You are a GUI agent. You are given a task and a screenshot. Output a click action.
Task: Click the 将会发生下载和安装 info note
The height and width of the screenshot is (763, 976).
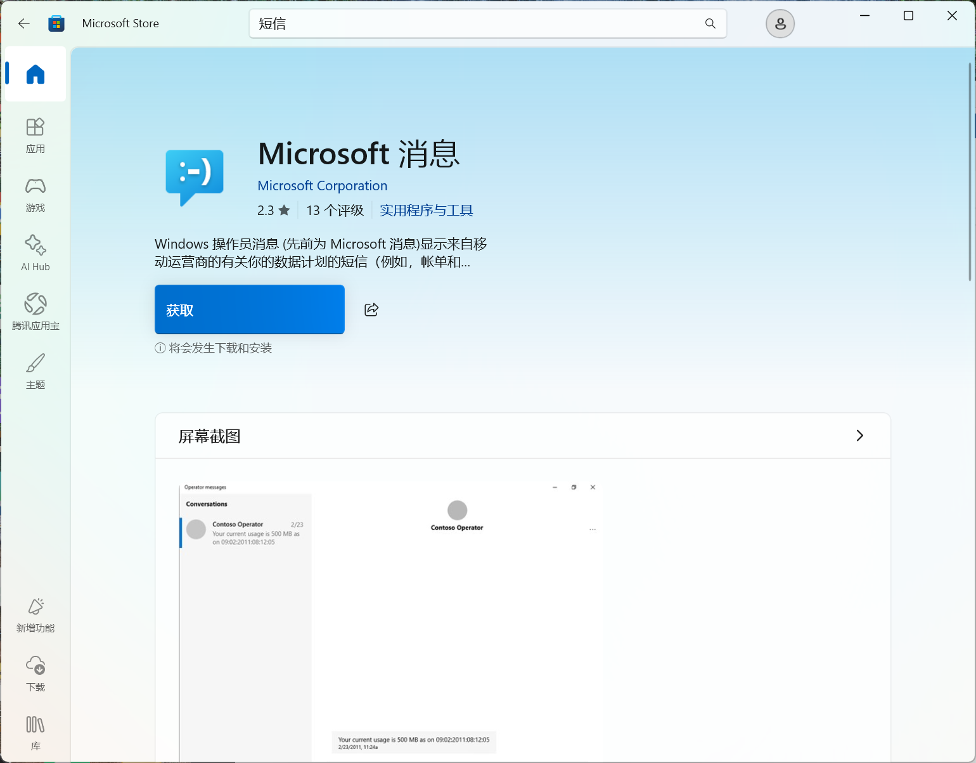214,348
